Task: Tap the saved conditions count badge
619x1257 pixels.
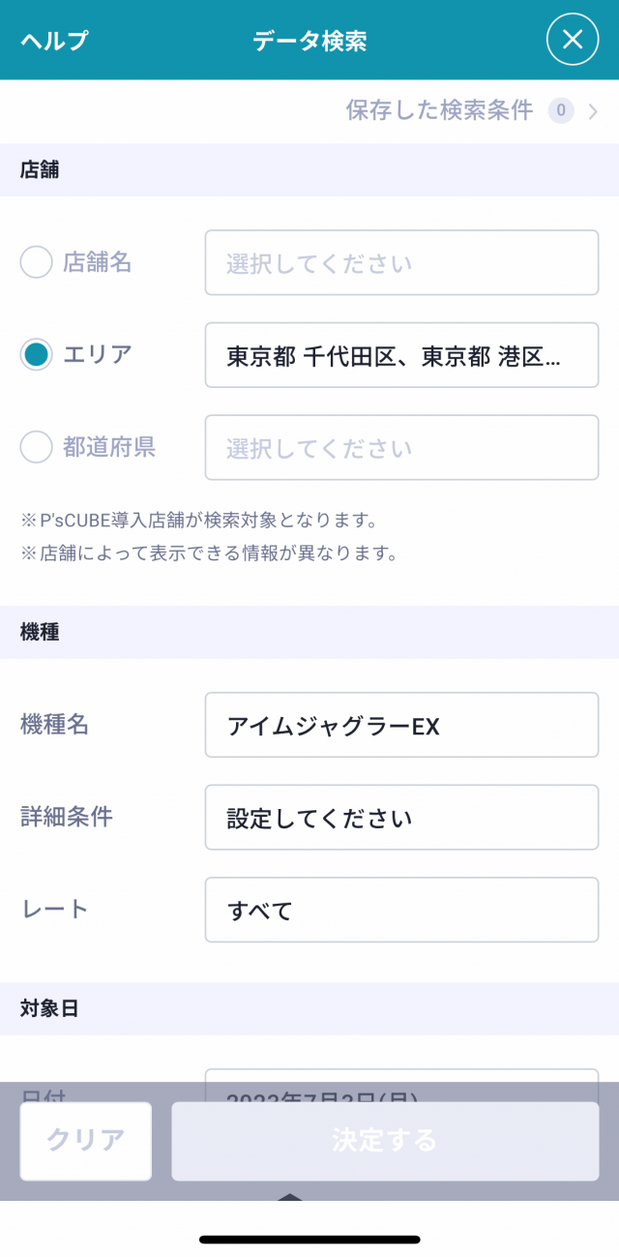Action: [561, 111]
